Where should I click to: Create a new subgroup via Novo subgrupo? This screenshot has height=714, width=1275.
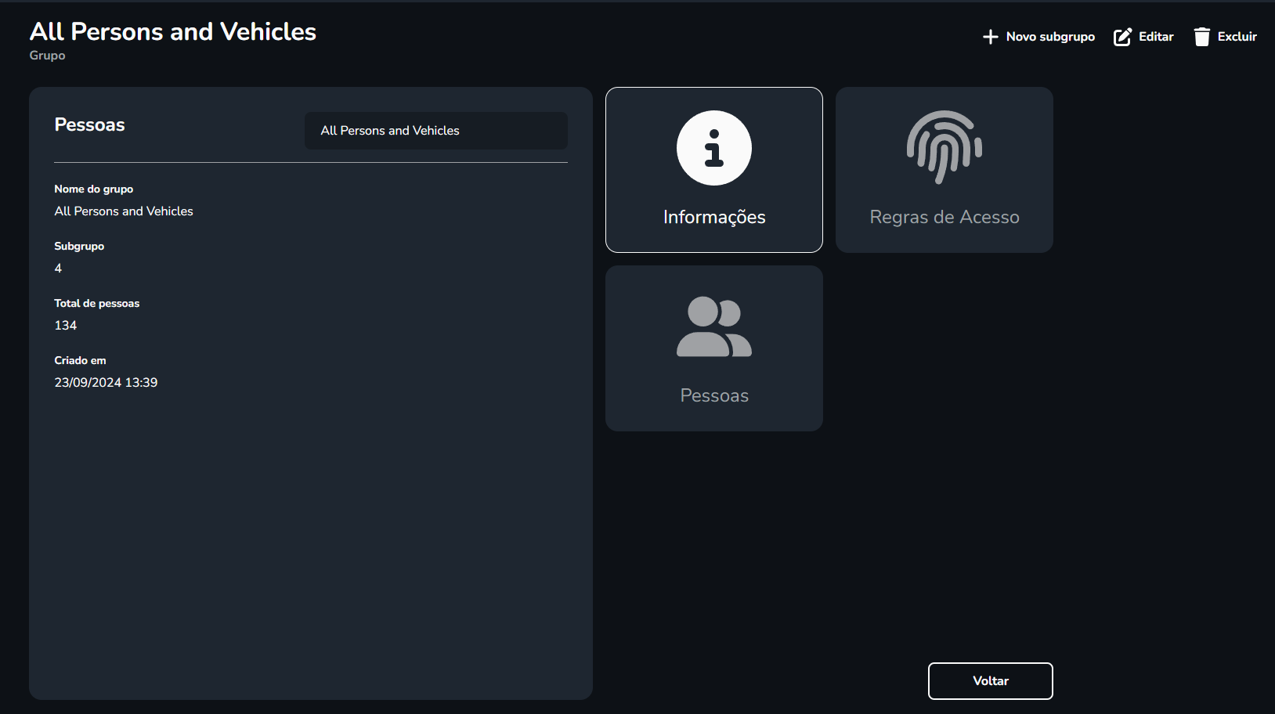[1050, 37]
